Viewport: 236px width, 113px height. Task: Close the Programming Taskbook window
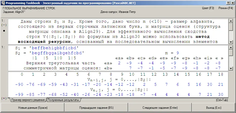(233, 3)
